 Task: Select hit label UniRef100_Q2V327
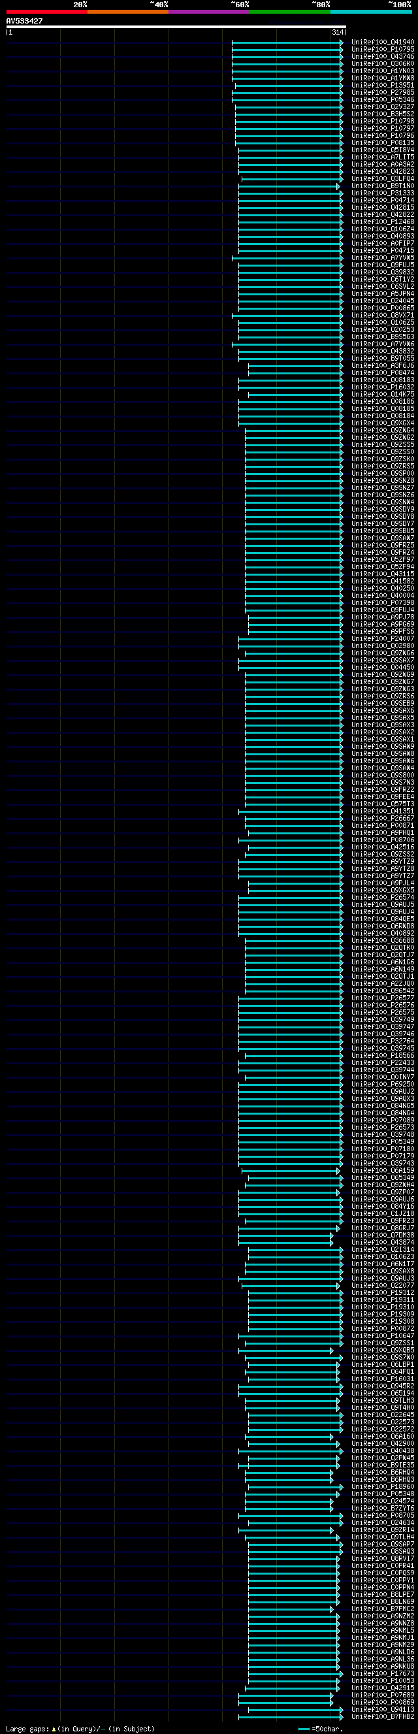[x=383, y=107]
